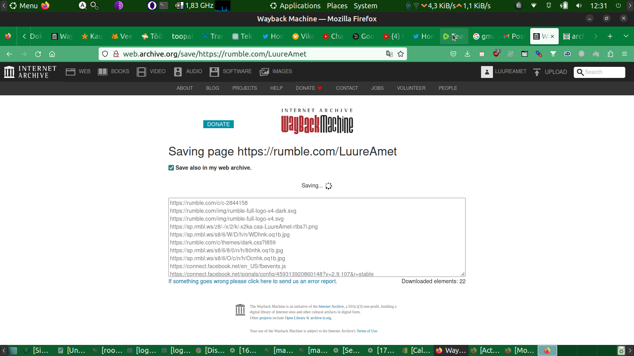Screen dimensions: 634x356
Task: Open the PROJECTS nav link
Action: pyautogui.click(x=244, y=88)
